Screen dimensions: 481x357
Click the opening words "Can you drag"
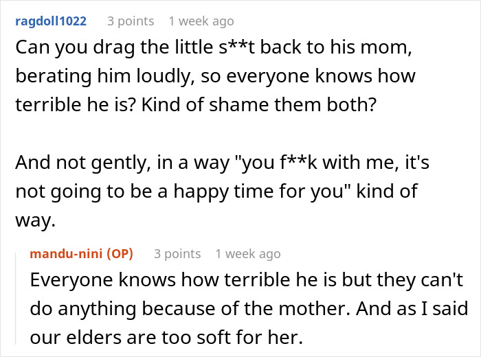coord(62,48)
